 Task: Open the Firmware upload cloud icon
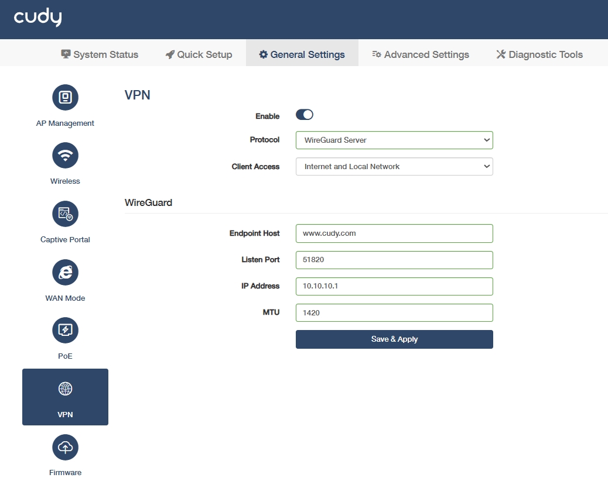coord(65,447)
